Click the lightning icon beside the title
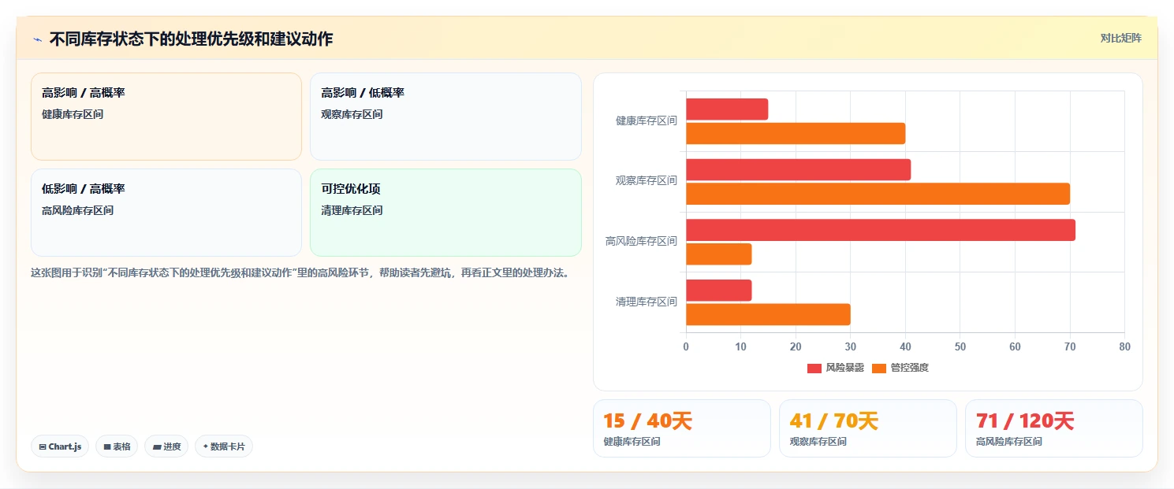 (x=37, y=39)
